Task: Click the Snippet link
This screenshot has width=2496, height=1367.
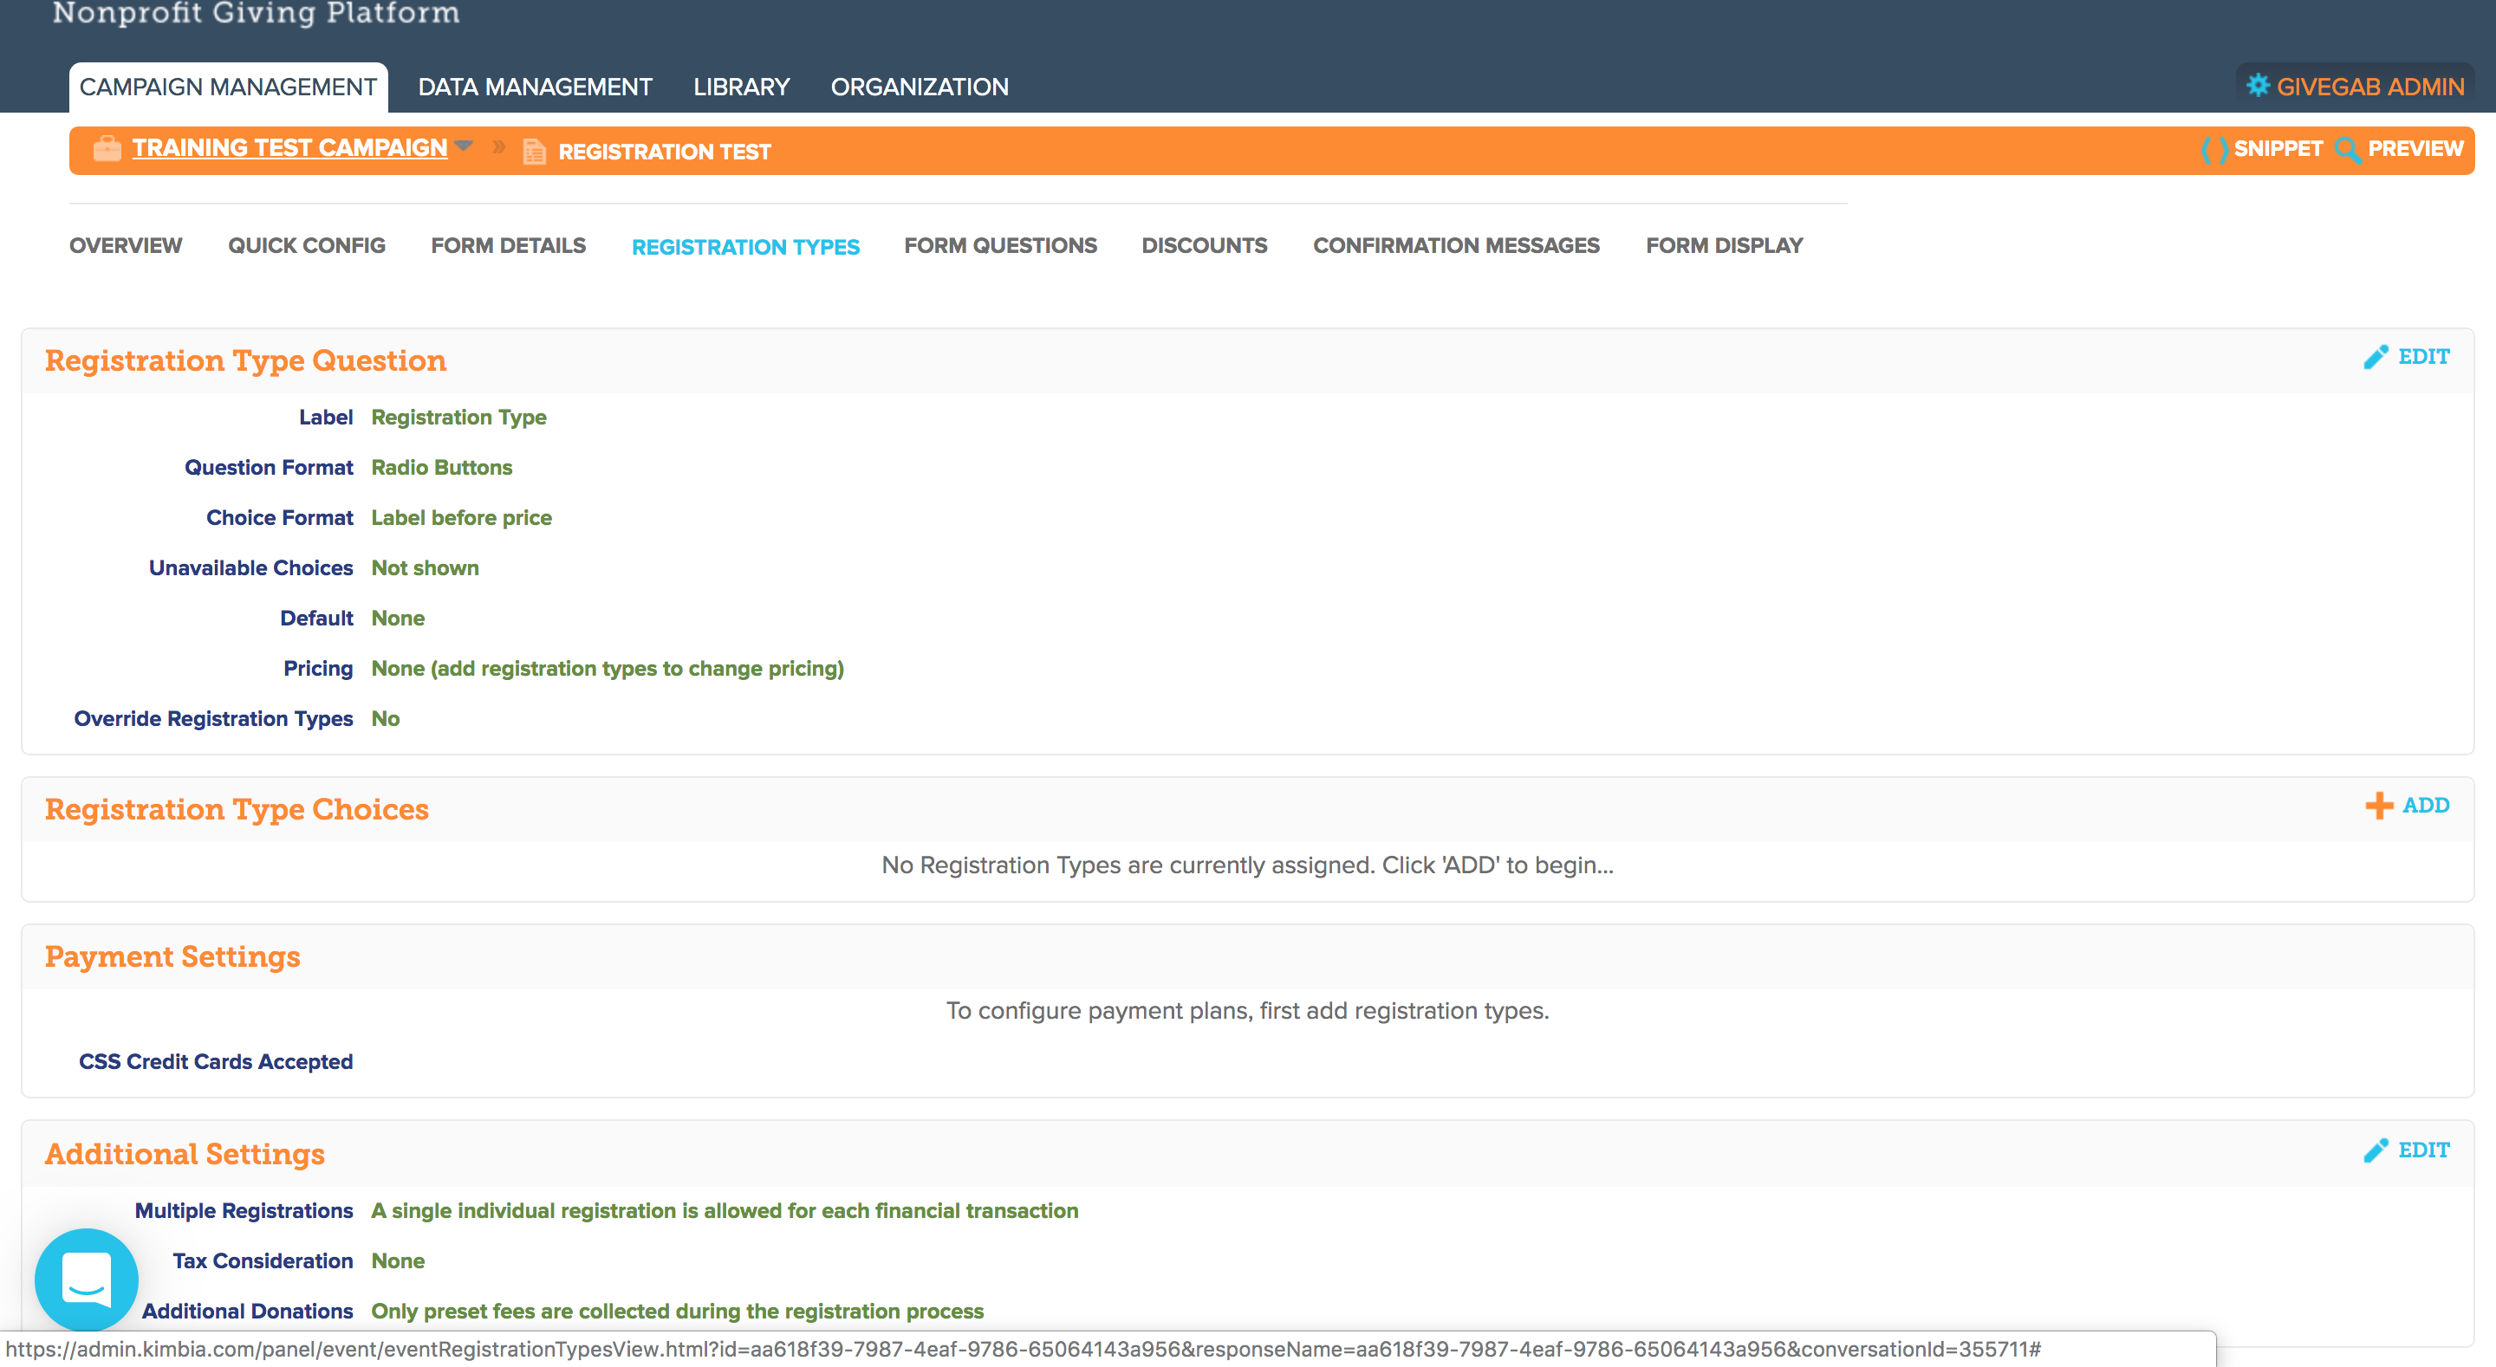Action: pos(2278,149)
